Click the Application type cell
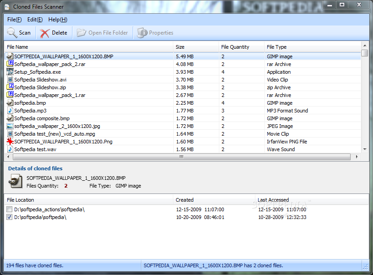The image size is (373, 275). [279, 72]
